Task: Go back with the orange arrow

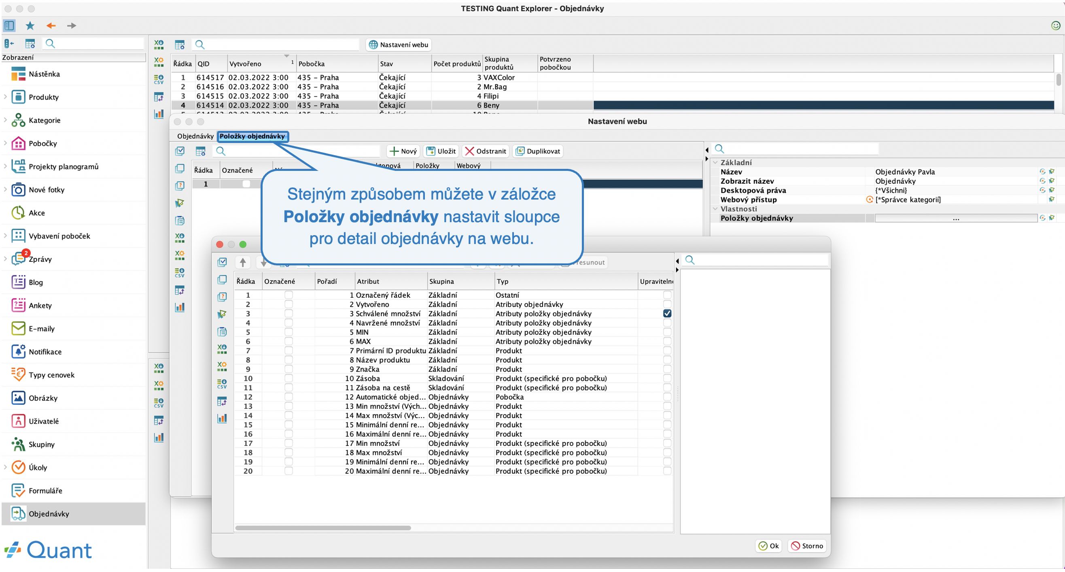Action: (x=51, y=25)
